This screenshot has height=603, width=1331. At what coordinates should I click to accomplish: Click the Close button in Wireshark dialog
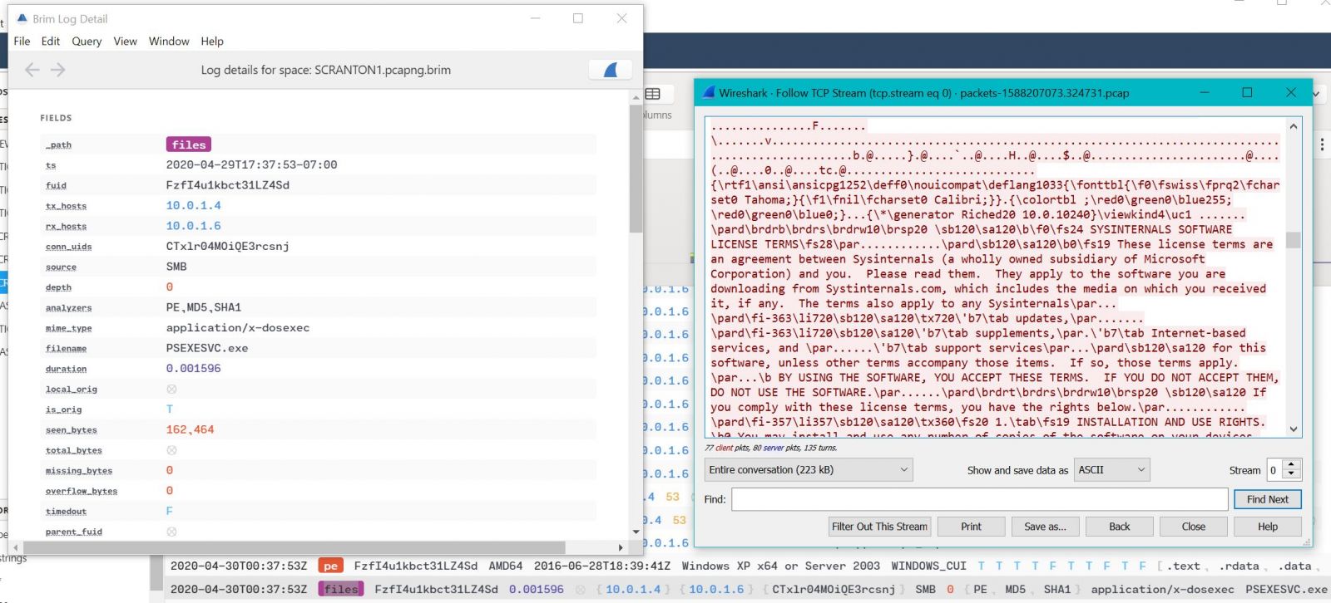click(x=1194, y=527)
